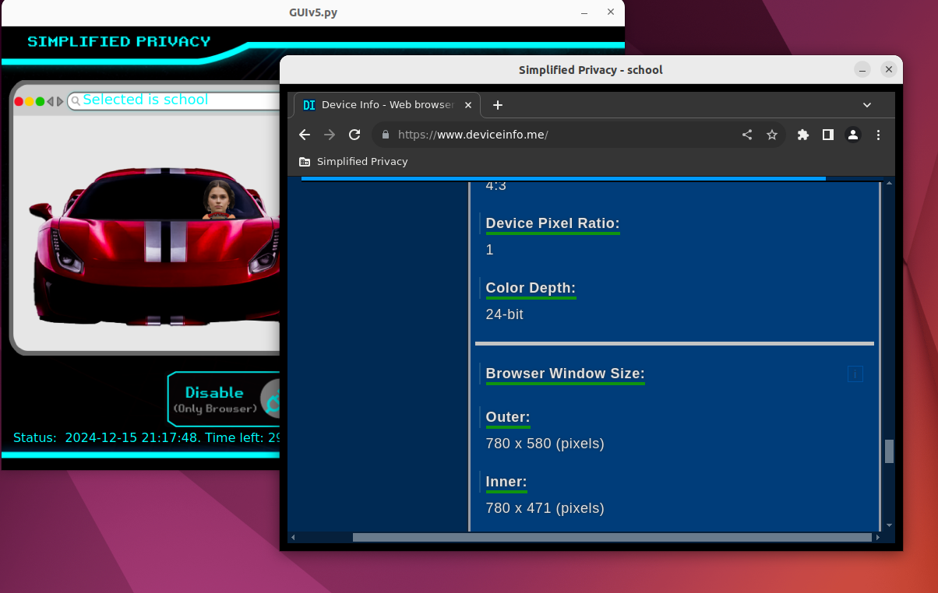Click the yellow dot in GUIv5 mock browser
The width and height of the screenshot is (938, 593).
[30, 101]
